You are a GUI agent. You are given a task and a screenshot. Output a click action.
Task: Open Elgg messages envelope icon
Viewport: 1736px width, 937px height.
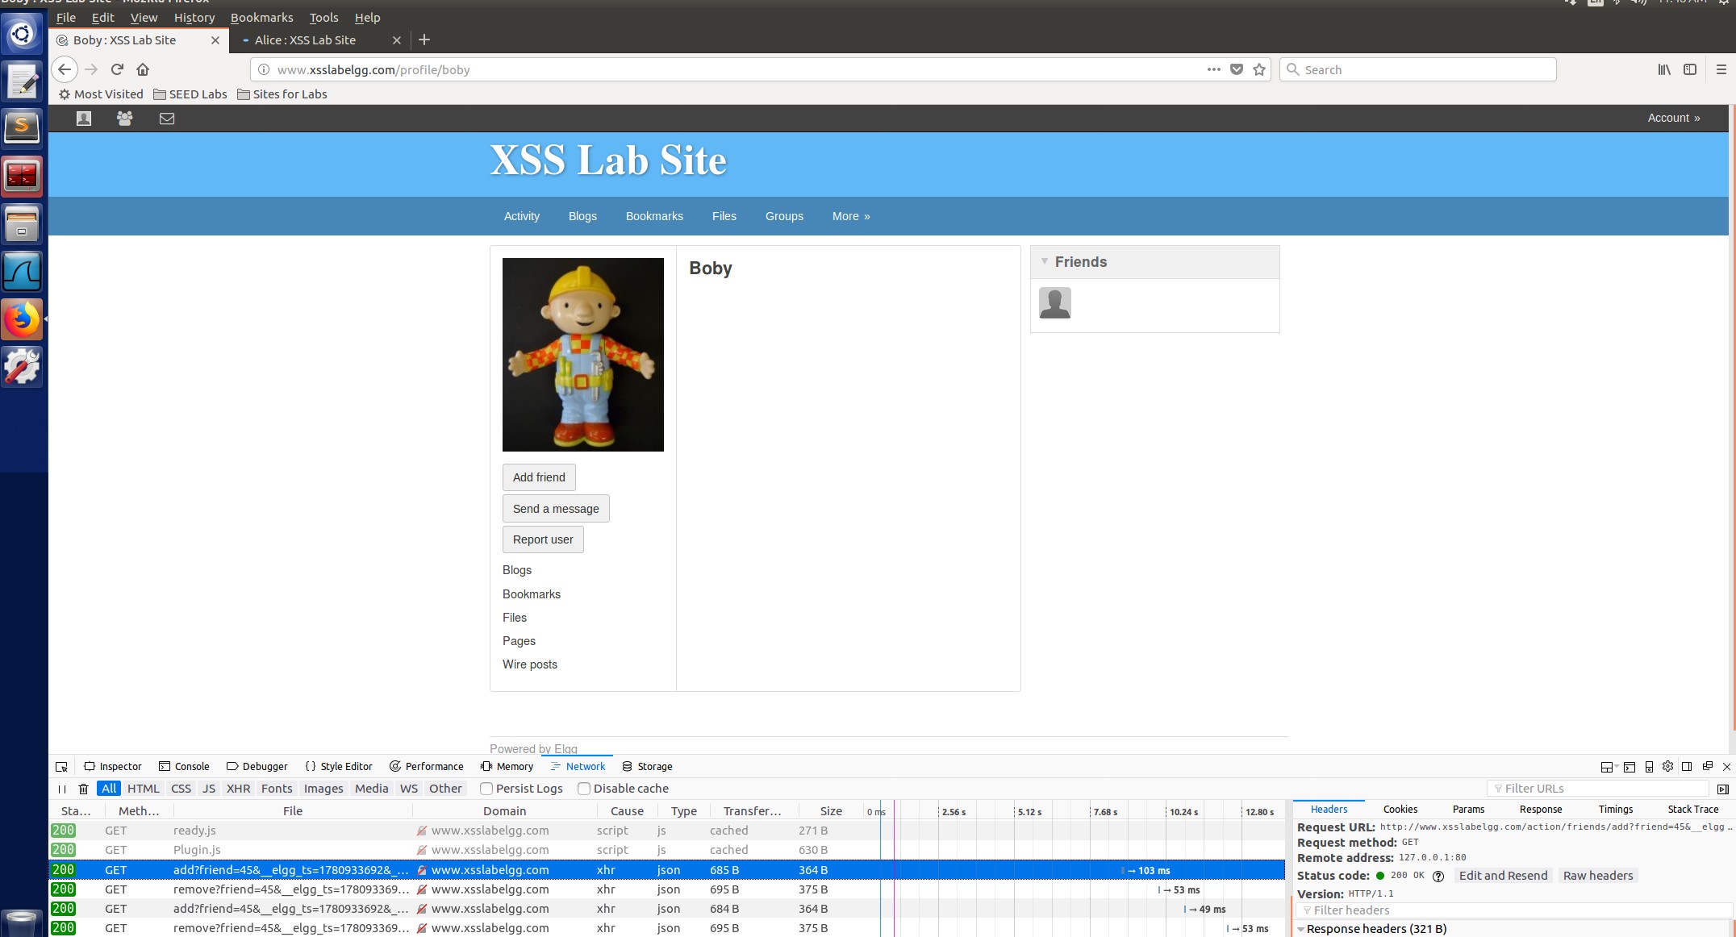(x=167, y=119)
